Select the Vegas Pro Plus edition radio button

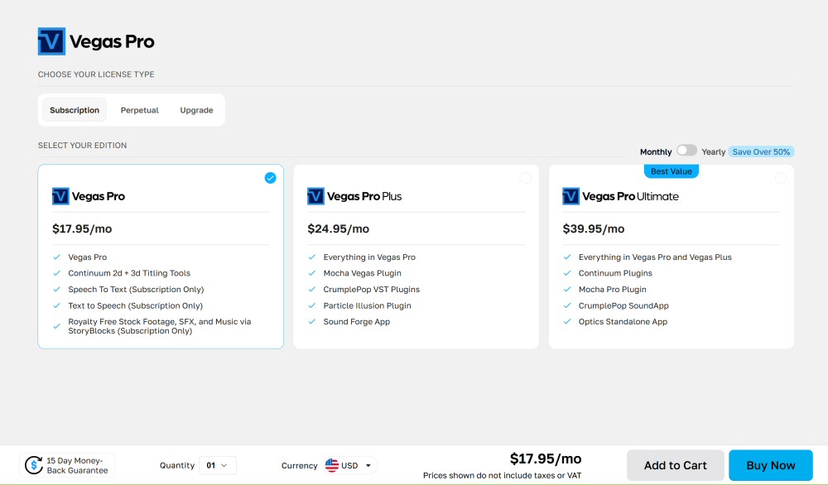[526, 178]
